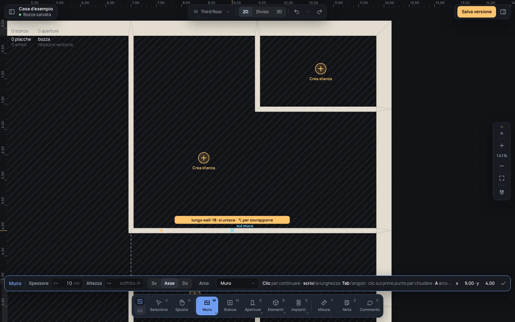Toggle the right side panel

point(503,12)
